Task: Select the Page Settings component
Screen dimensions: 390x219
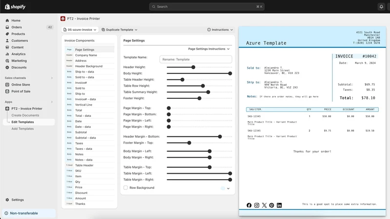Action: click(x=90, y=50)
